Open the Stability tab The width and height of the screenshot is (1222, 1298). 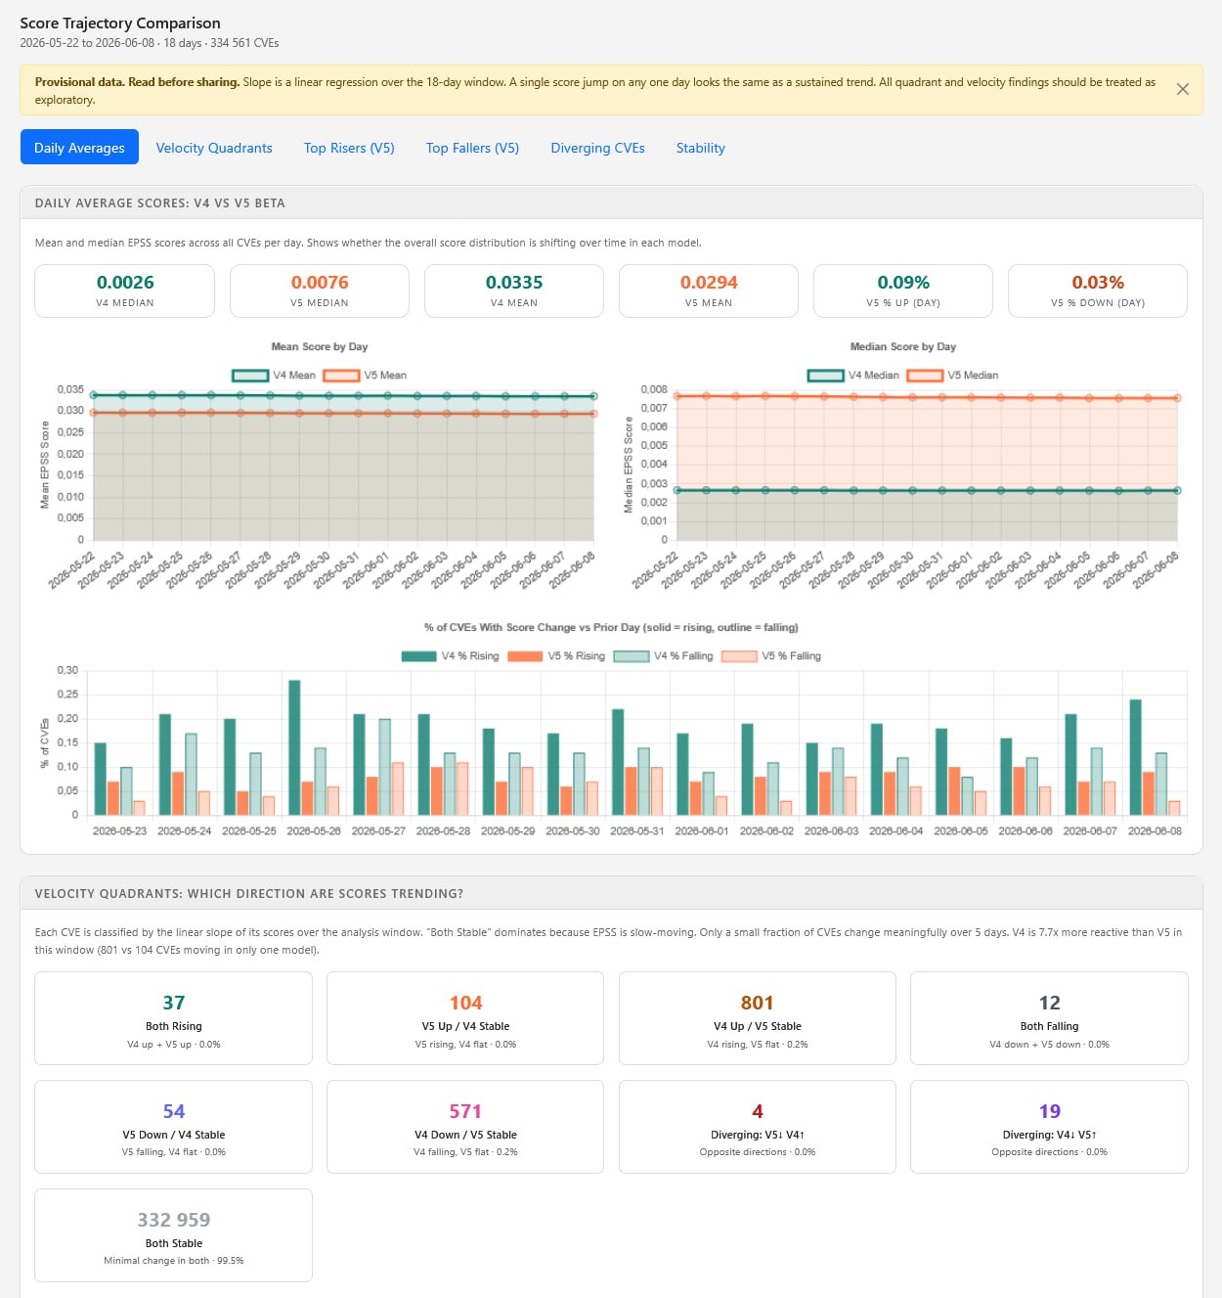[x=700, y=148]
